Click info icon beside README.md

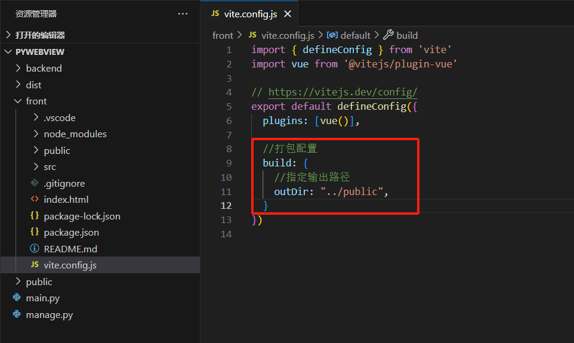click(x=35, y=249)
